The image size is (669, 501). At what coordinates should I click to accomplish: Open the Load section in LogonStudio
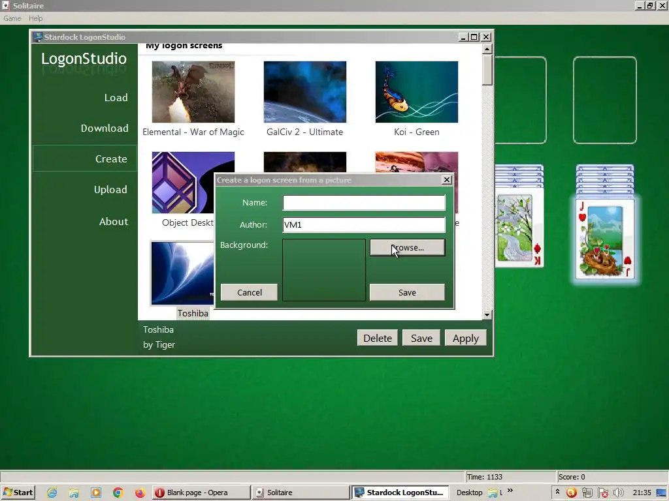point(116,98)
